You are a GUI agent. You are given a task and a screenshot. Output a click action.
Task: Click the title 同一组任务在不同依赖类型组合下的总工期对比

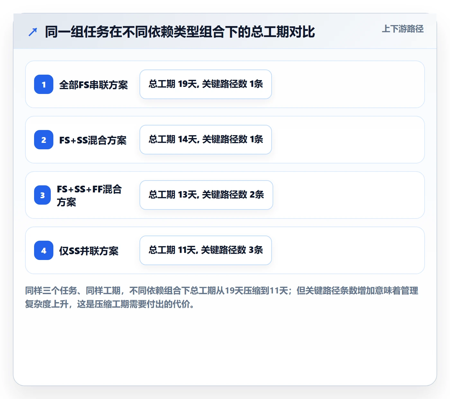(x=180, y=32)
